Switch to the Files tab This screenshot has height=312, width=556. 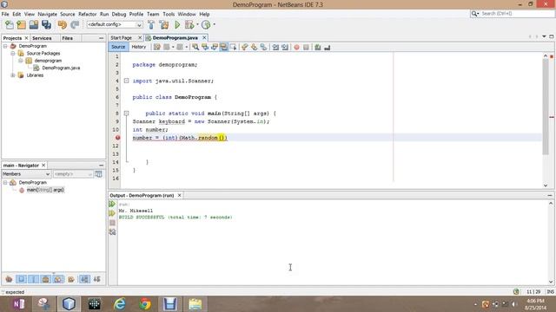[67, 38]
